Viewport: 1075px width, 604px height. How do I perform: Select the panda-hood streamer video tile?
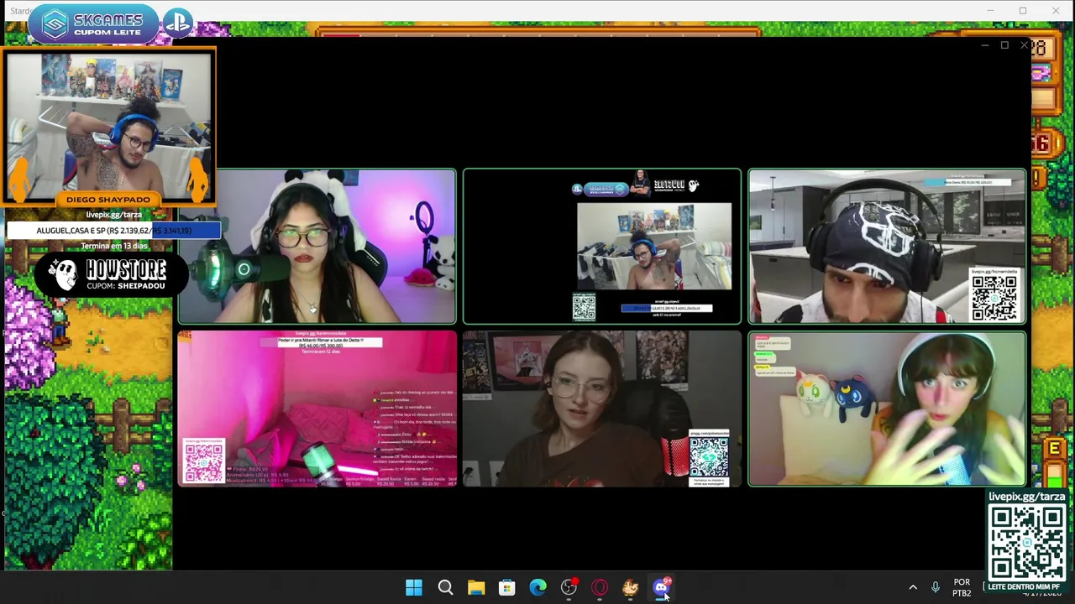pos(317,247)
